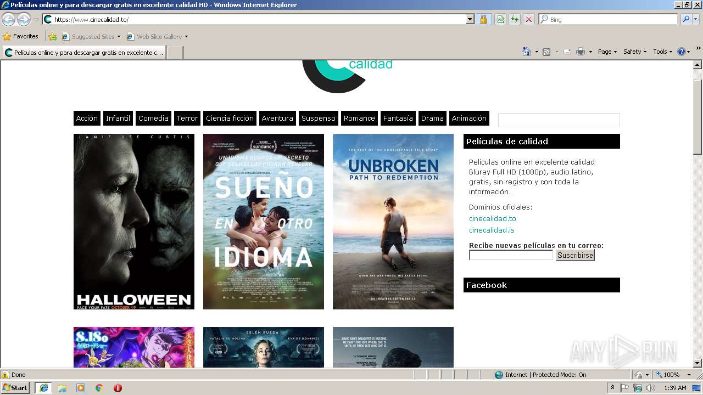Click the site search box beside genres
Viewport: 703px width, 395px height.
click(x=559, y=120)
